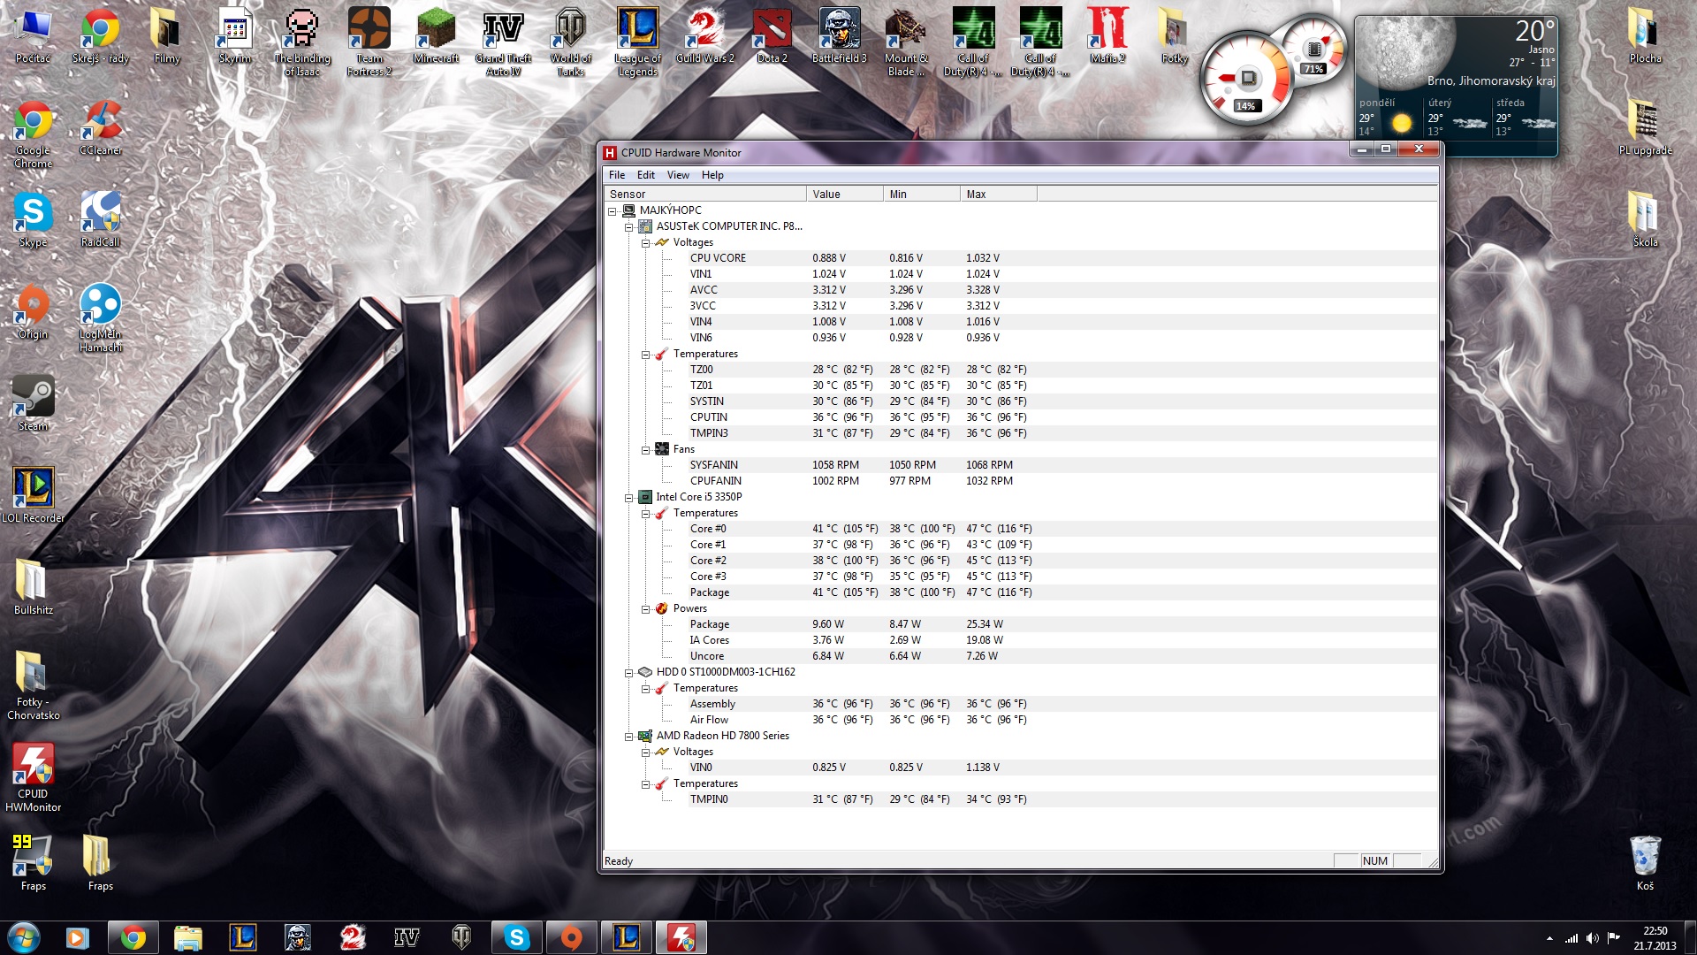Click the Min column header
1697x955 pixels.
pyautogui.click(x=922, y=195)
